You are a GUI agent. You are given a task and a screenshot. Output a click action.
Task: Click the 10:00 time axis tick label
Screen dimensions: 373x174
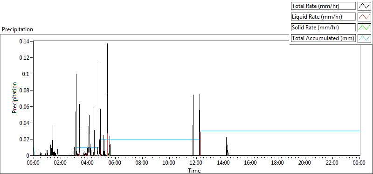[169, 163]
